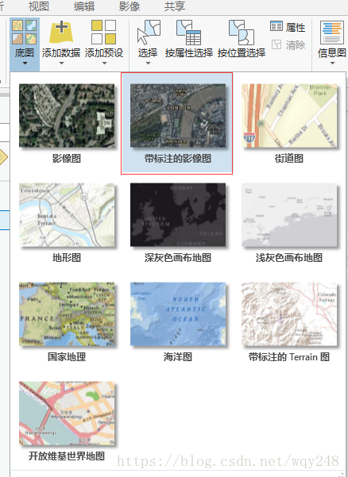
Task: Click the 添加预设 add preset icon
Action: click(x=104, y=33)
